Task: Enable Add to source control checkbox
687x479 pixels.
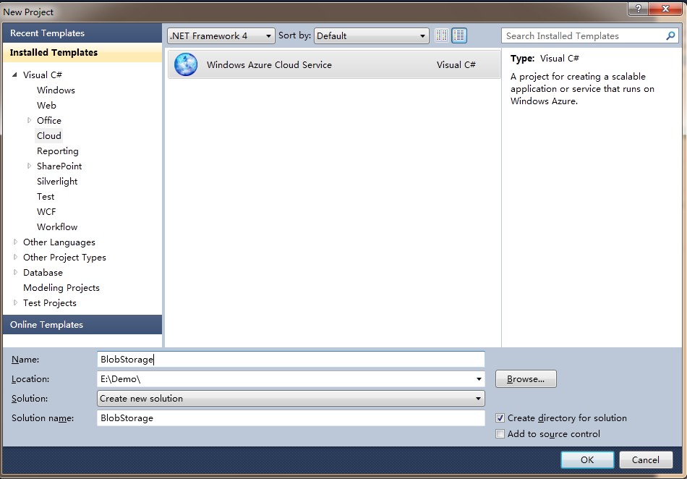Action: tap(500, 434)
